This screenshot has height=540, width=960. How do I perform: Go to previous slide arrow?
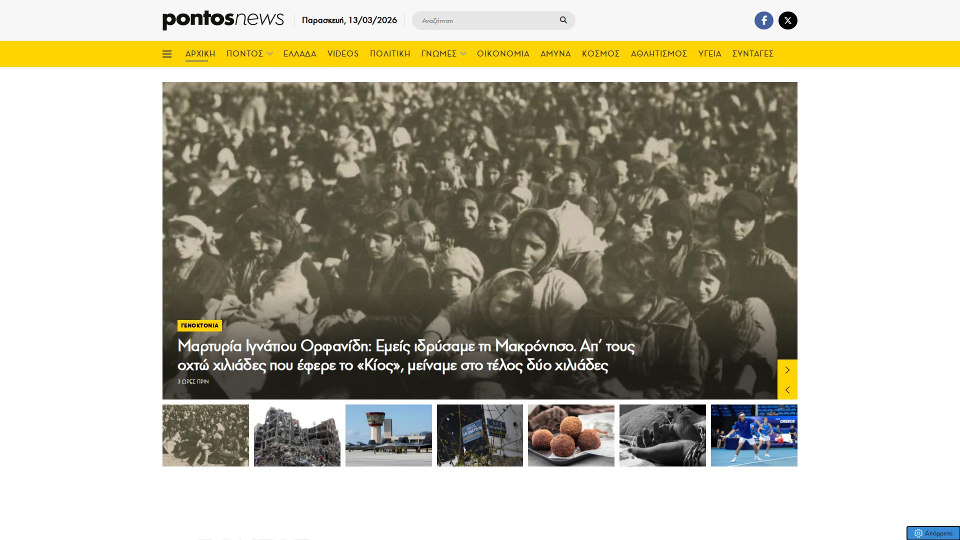[787, 389]
